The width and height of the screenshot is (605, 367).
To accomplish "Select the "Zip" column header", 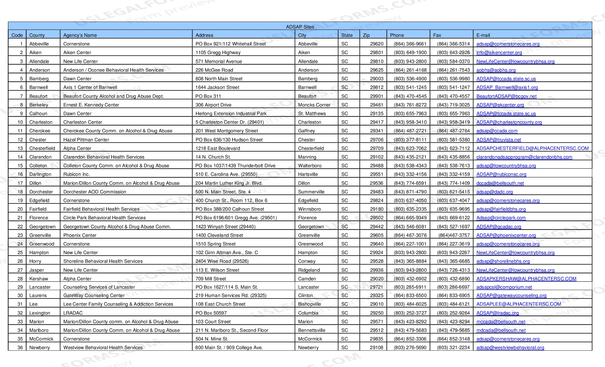I will (366, 35).
